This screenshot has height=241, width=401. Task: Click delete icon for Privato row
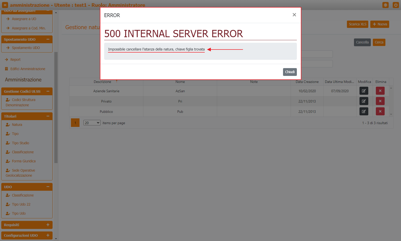[380, 101]
